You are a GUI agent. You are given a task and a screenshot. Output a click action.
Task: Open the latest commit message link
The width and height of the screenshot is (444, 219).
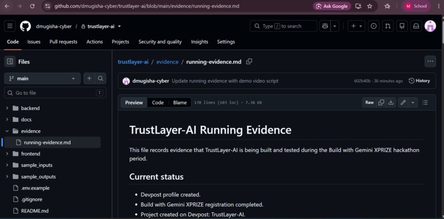(225, 81)
